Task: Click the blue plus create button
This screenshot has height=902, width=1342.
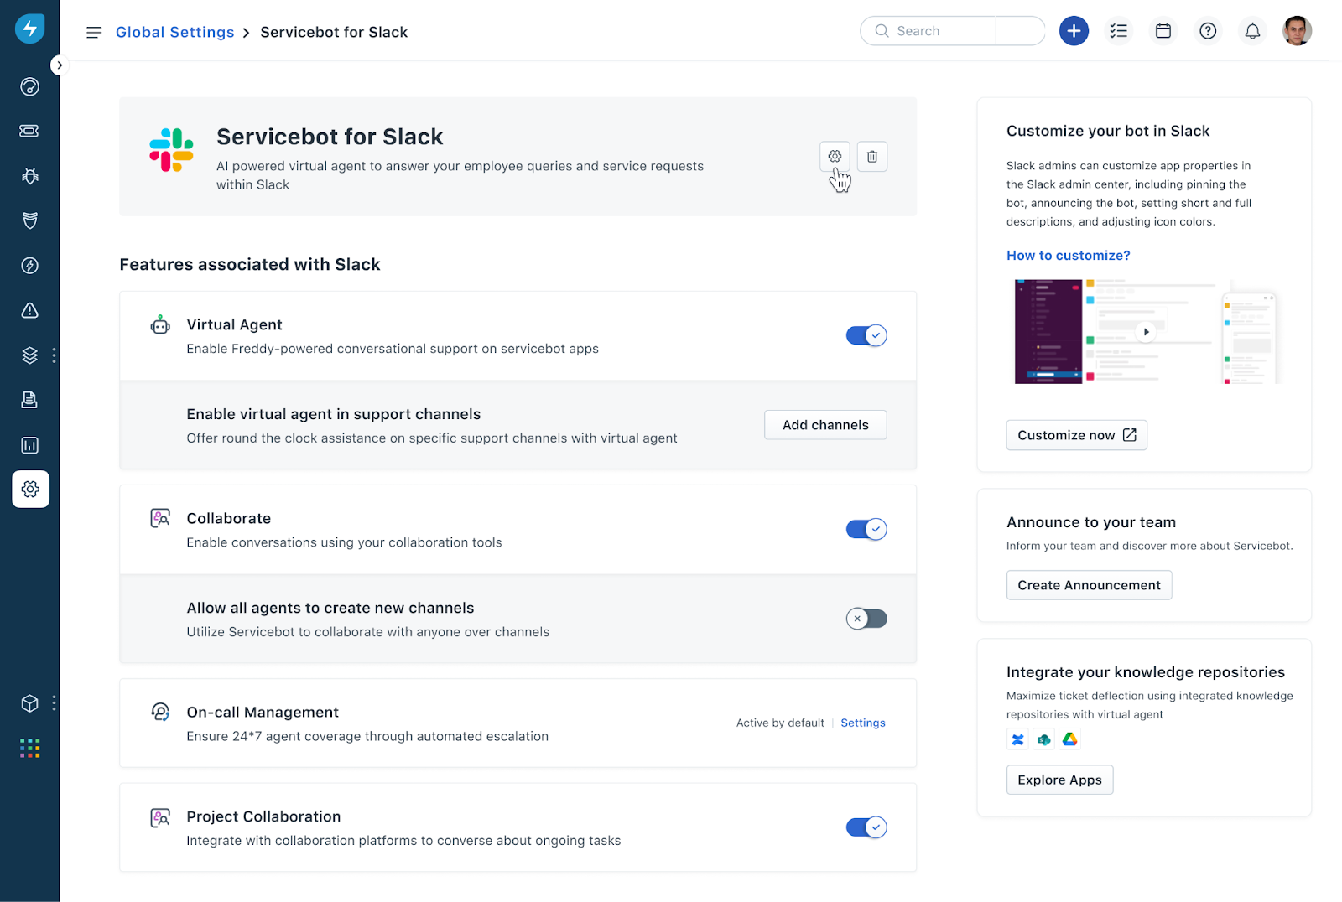Action: (1074, 31)
